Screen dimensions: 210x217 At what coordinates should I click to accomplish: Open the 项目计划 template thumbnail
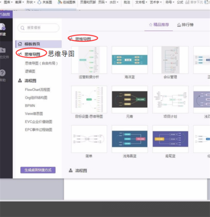click(170, 99)
